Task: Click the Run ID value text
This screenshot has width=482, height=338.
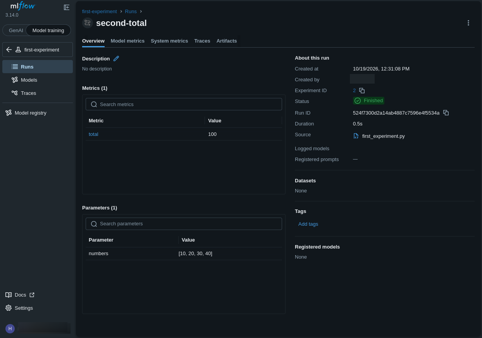Action: click(396, 113)
